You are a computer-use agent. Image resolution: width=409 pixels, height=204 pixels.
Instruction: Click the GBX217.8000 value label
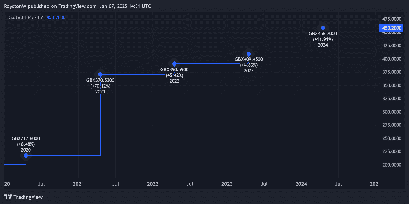[x=26, y=138]
